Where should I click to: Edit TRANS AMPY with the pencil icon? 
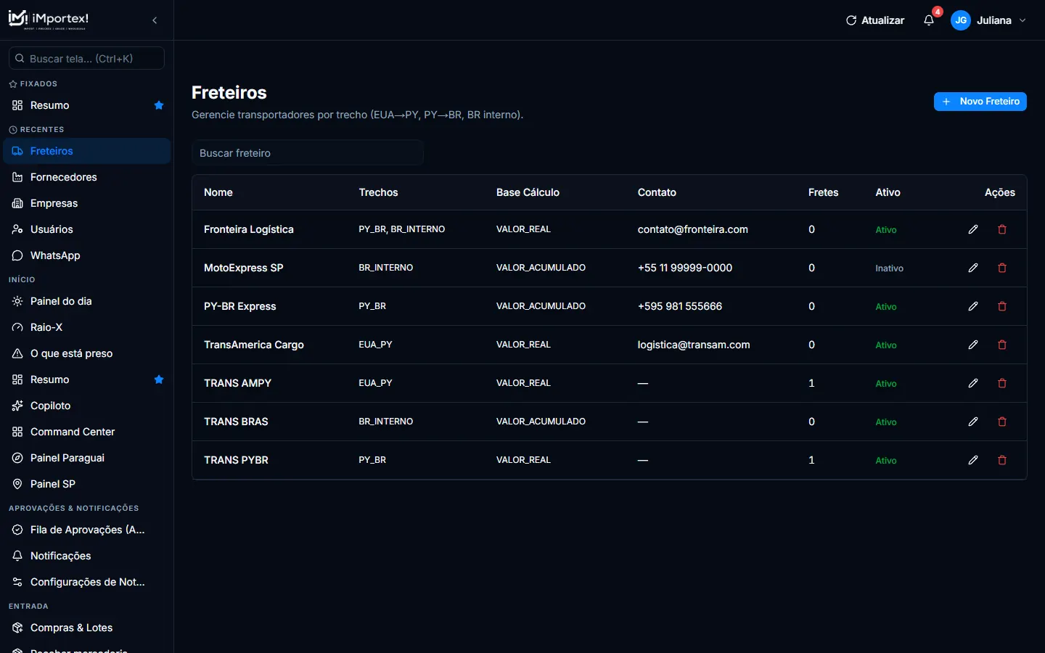[973, 383]
